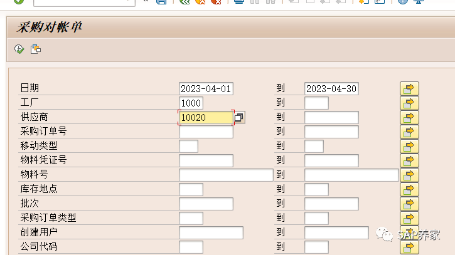Viewport: 455px width, 255px height.
Task: Open multiple selection for 采购订单类型
Action: pyautogui.click(x=409, y=218)
